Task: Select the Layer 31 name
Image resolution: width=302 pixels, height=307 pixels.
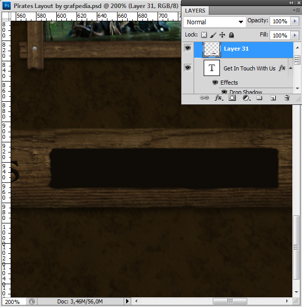Action: [x=236, y=49]
